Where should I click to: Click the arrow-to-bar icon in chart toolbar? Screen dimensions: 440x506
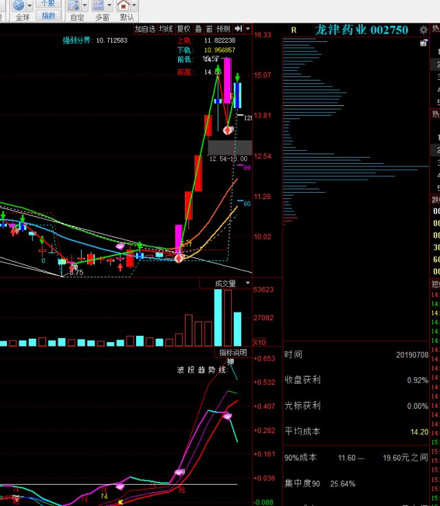coord(238,29)
